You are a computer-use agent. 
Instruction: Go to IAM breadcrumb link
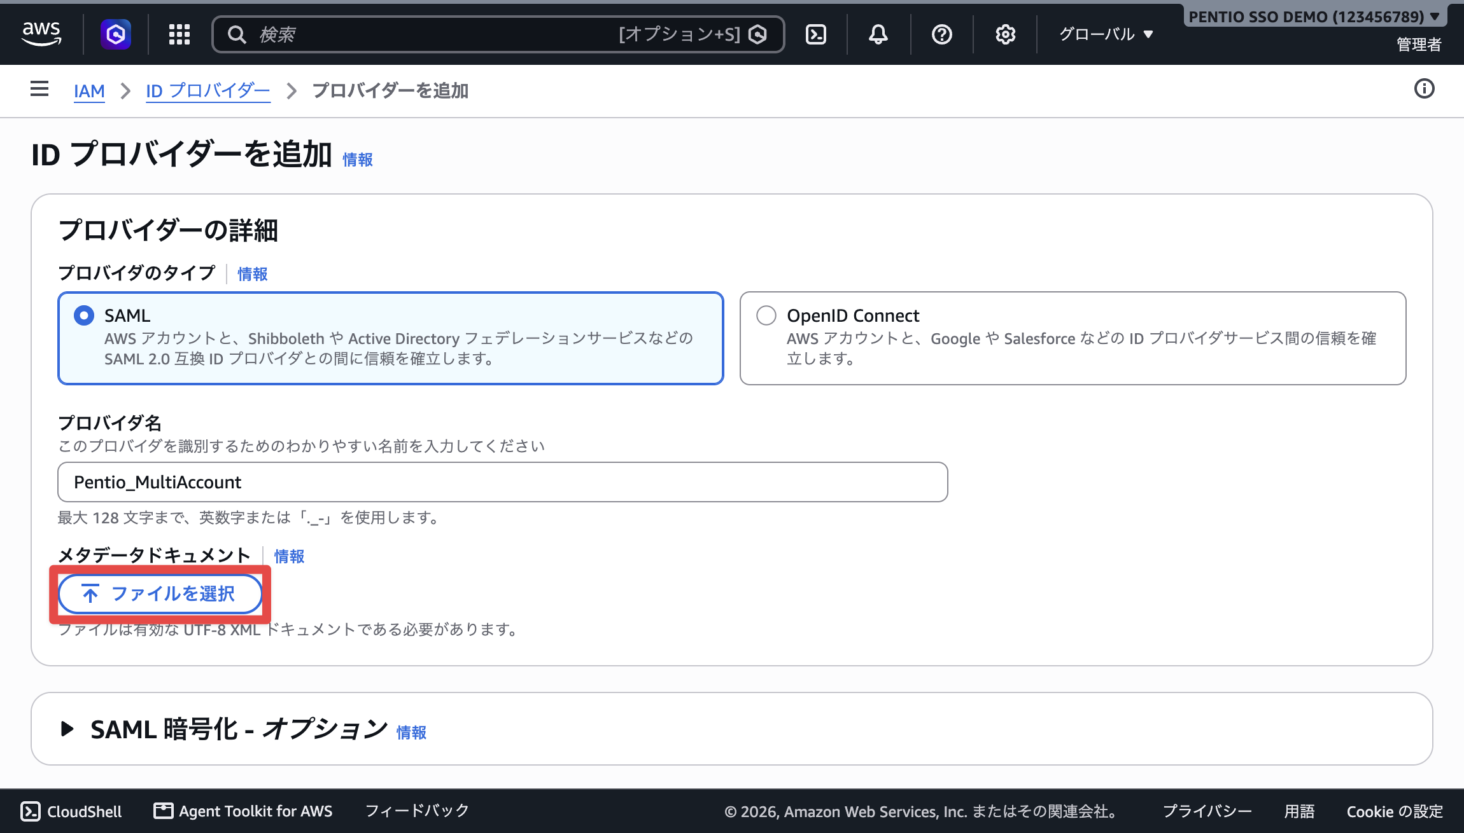pyautogui.click(x=89, y=91)
